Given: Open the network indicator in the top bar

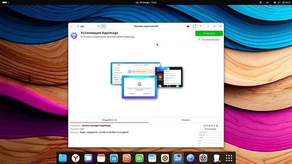Looking at the screenshot, I should click(x=275, y=2).
